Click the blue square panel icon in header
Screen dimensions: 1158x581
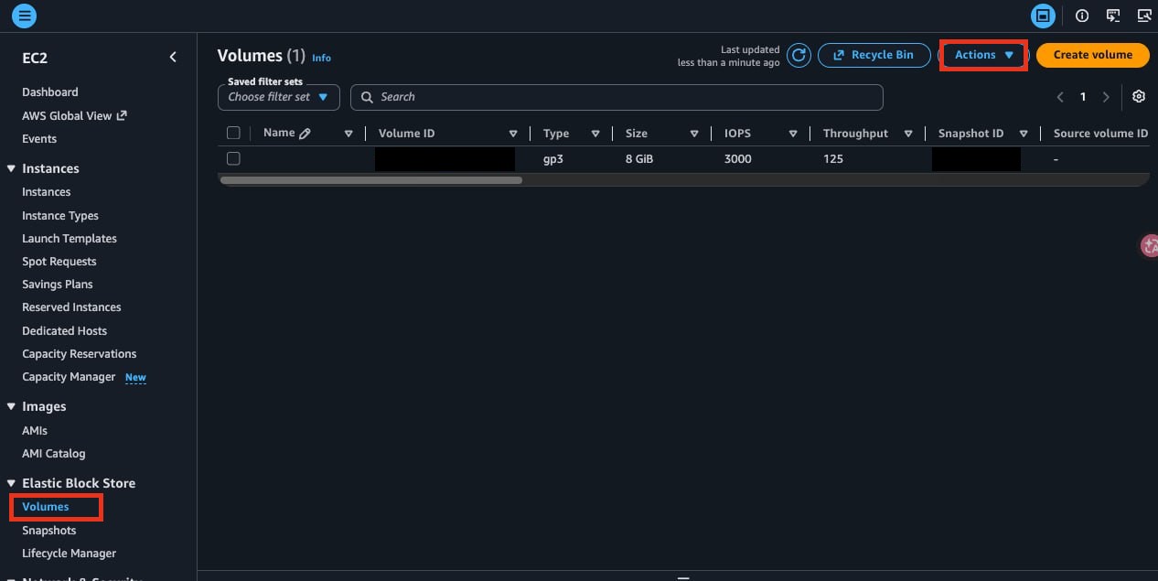pyautogui.click(x=1042, y=16)
